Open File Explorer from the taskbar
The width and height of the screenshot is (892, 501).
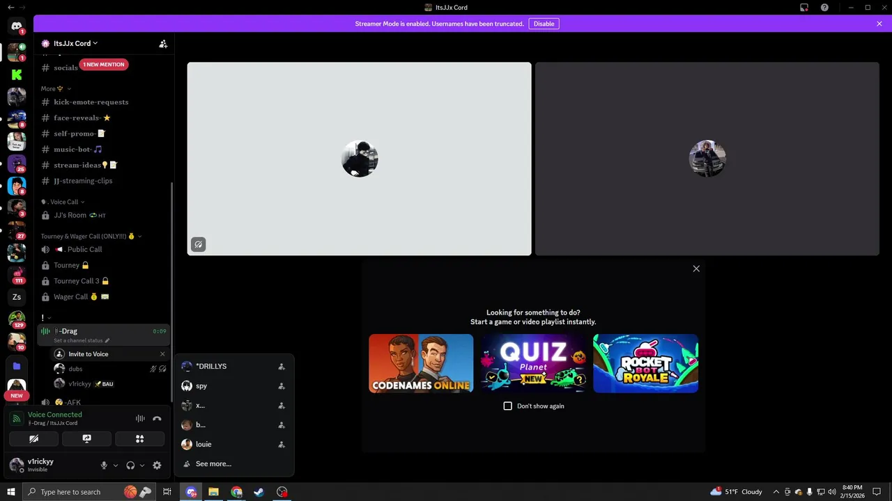click(x=213, y=492)
